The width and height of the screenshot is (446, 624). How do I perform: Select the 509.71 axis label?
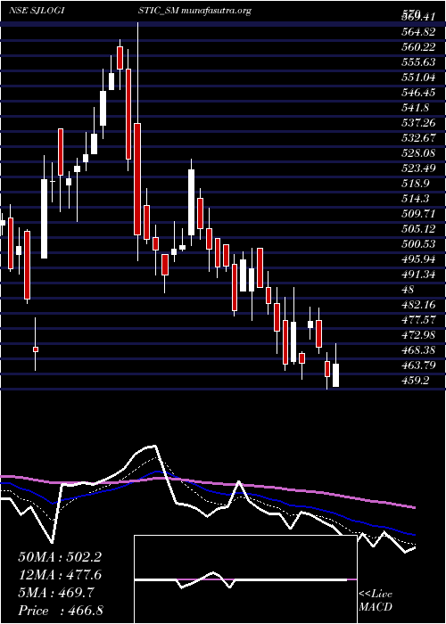point(420,214)
